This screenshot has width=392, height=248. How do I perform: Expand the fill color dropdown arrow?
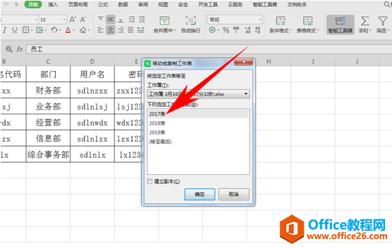tap(60, 30)
